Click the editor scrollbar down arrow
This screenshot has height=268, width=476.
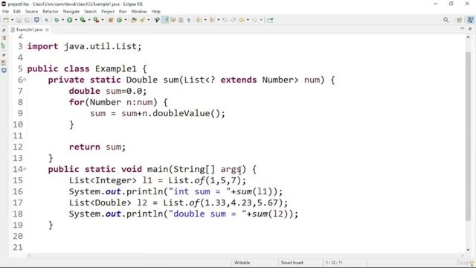click(468, 250)
